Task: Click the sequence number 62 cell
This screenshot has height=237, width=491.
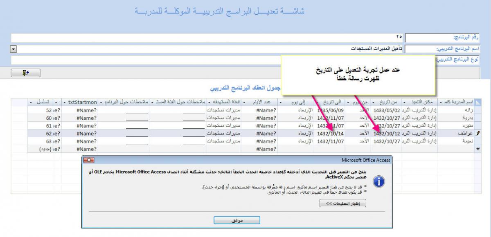Action: [x=40, y=133]
